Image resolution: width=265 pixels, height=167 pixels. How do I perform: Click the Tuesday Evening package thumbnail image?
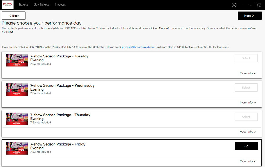click(x=16, y=60)
